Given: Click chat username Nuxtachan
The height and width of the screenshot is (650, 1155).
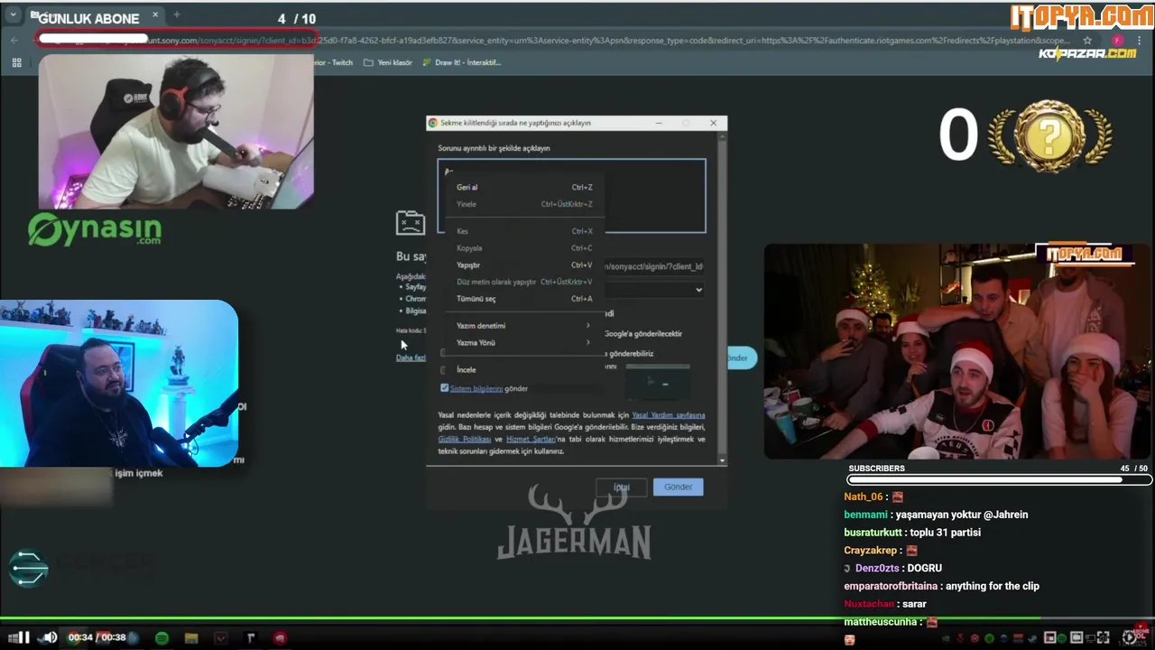Looking at the screenshot, I should (x=869, y=604).
